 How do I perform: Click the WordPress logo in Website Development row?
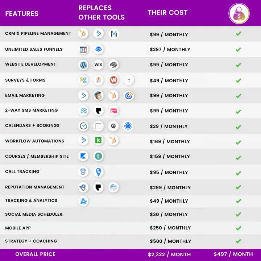pyautogui.click(x=83, y=65)
